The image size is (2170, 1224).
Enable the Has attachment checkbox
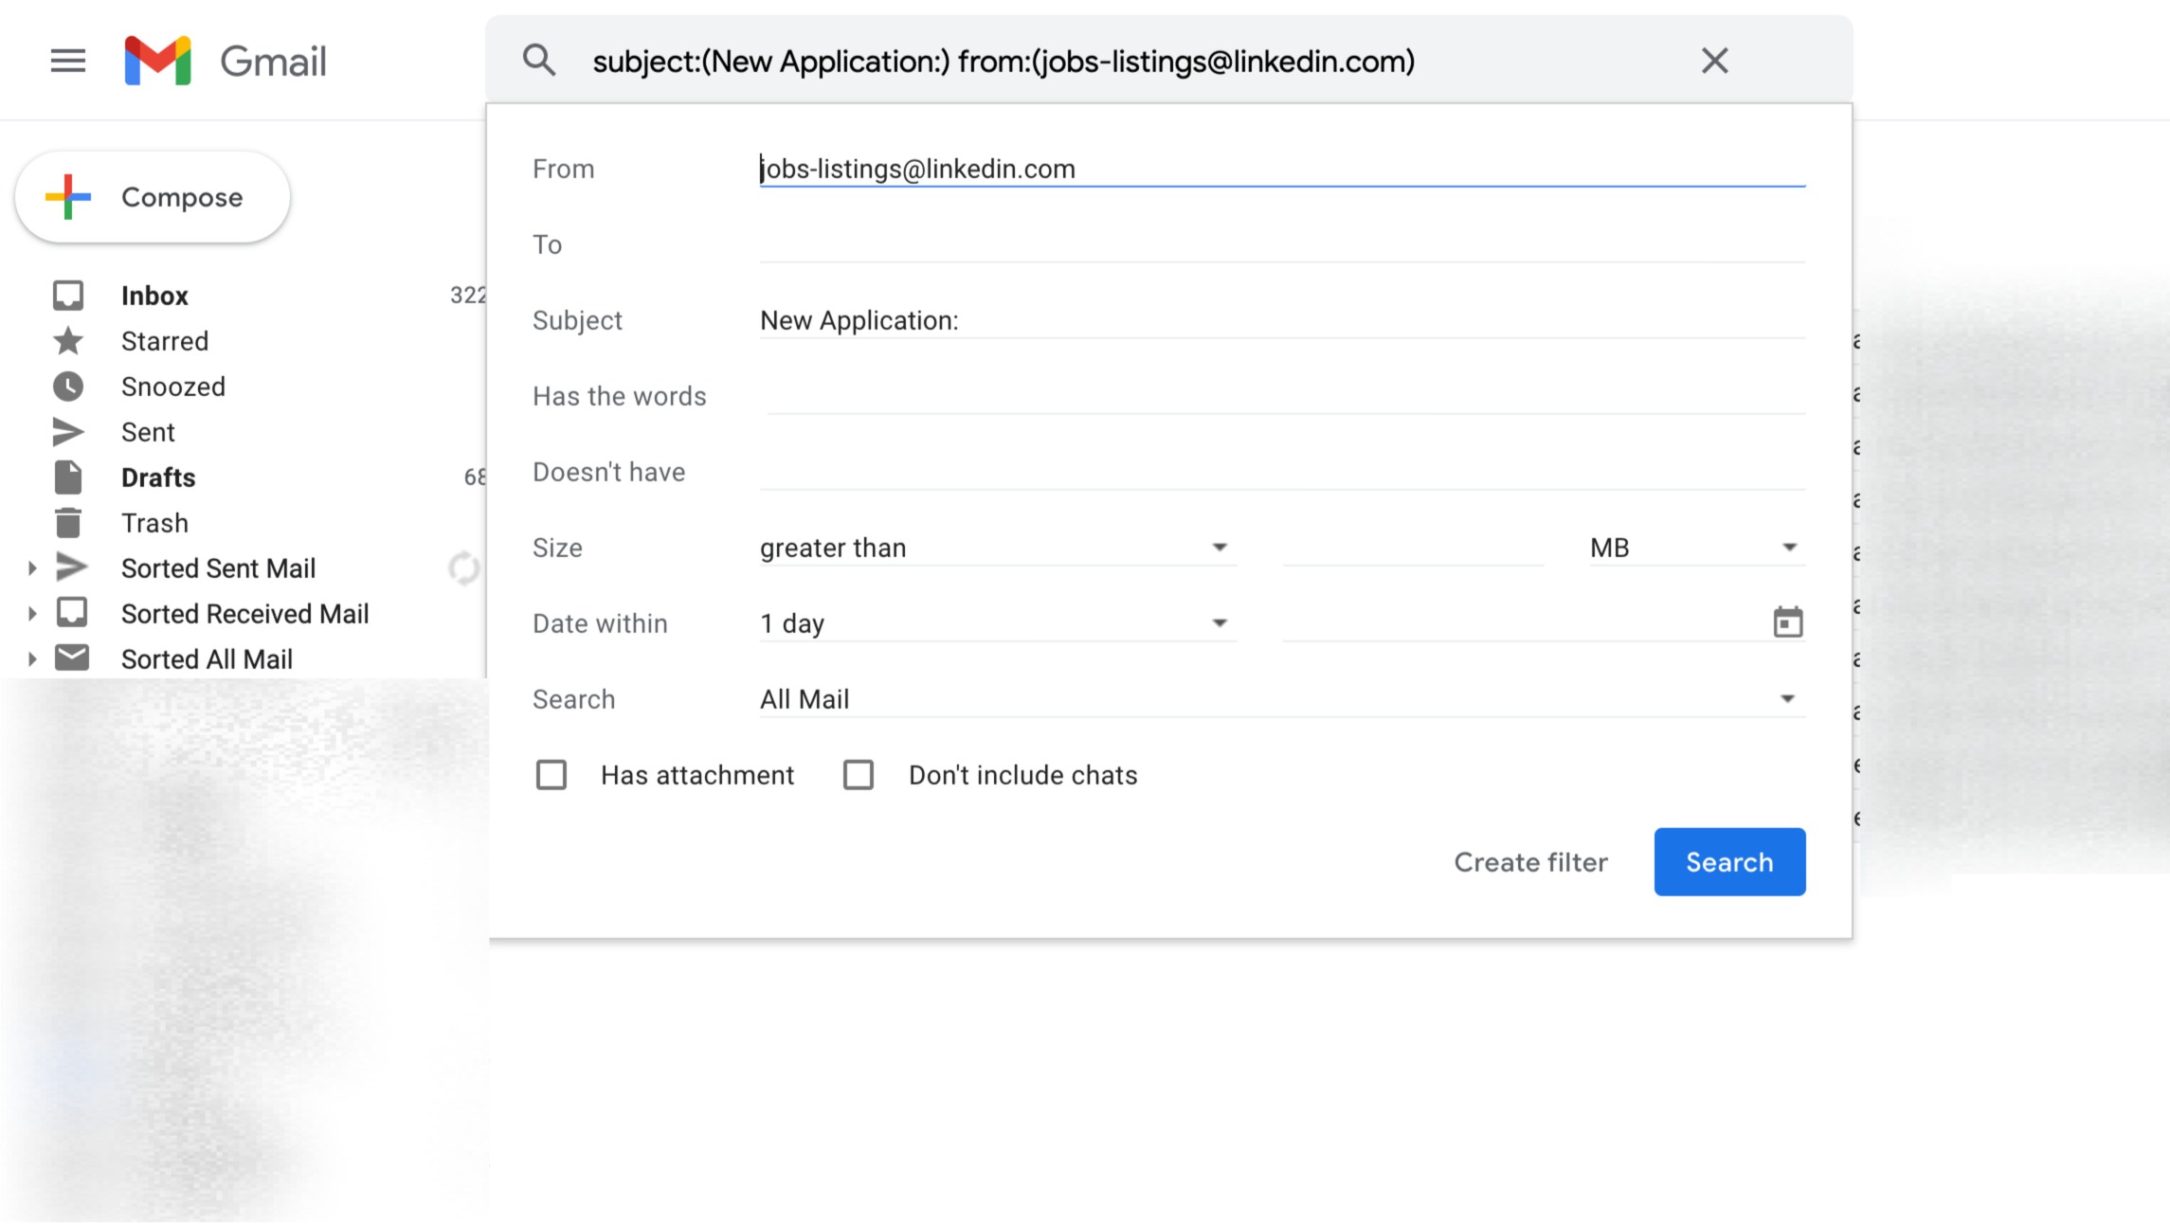[552, 775]
